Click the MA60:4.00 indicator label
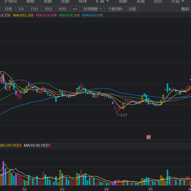This screenshot has width=191, height=191. tap(92, 15)
